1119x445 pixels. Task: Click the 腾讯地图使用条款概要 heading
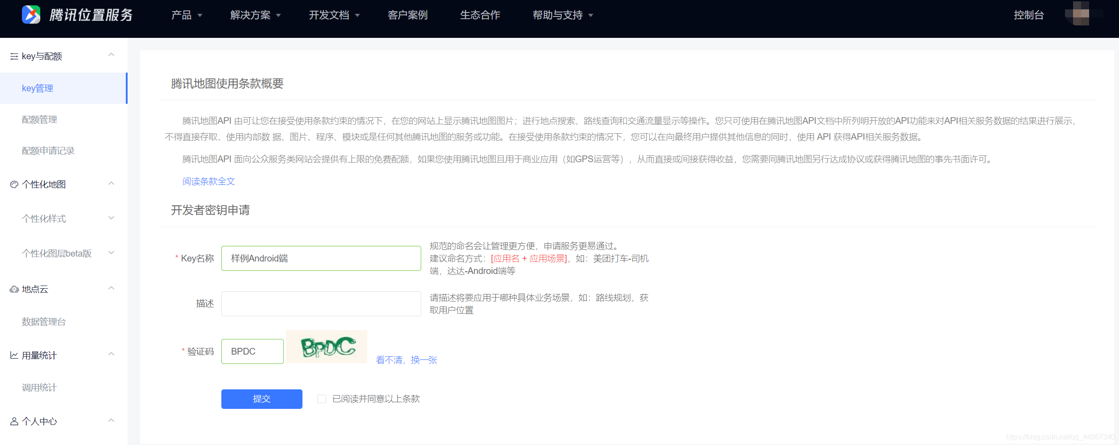point(227,84)
